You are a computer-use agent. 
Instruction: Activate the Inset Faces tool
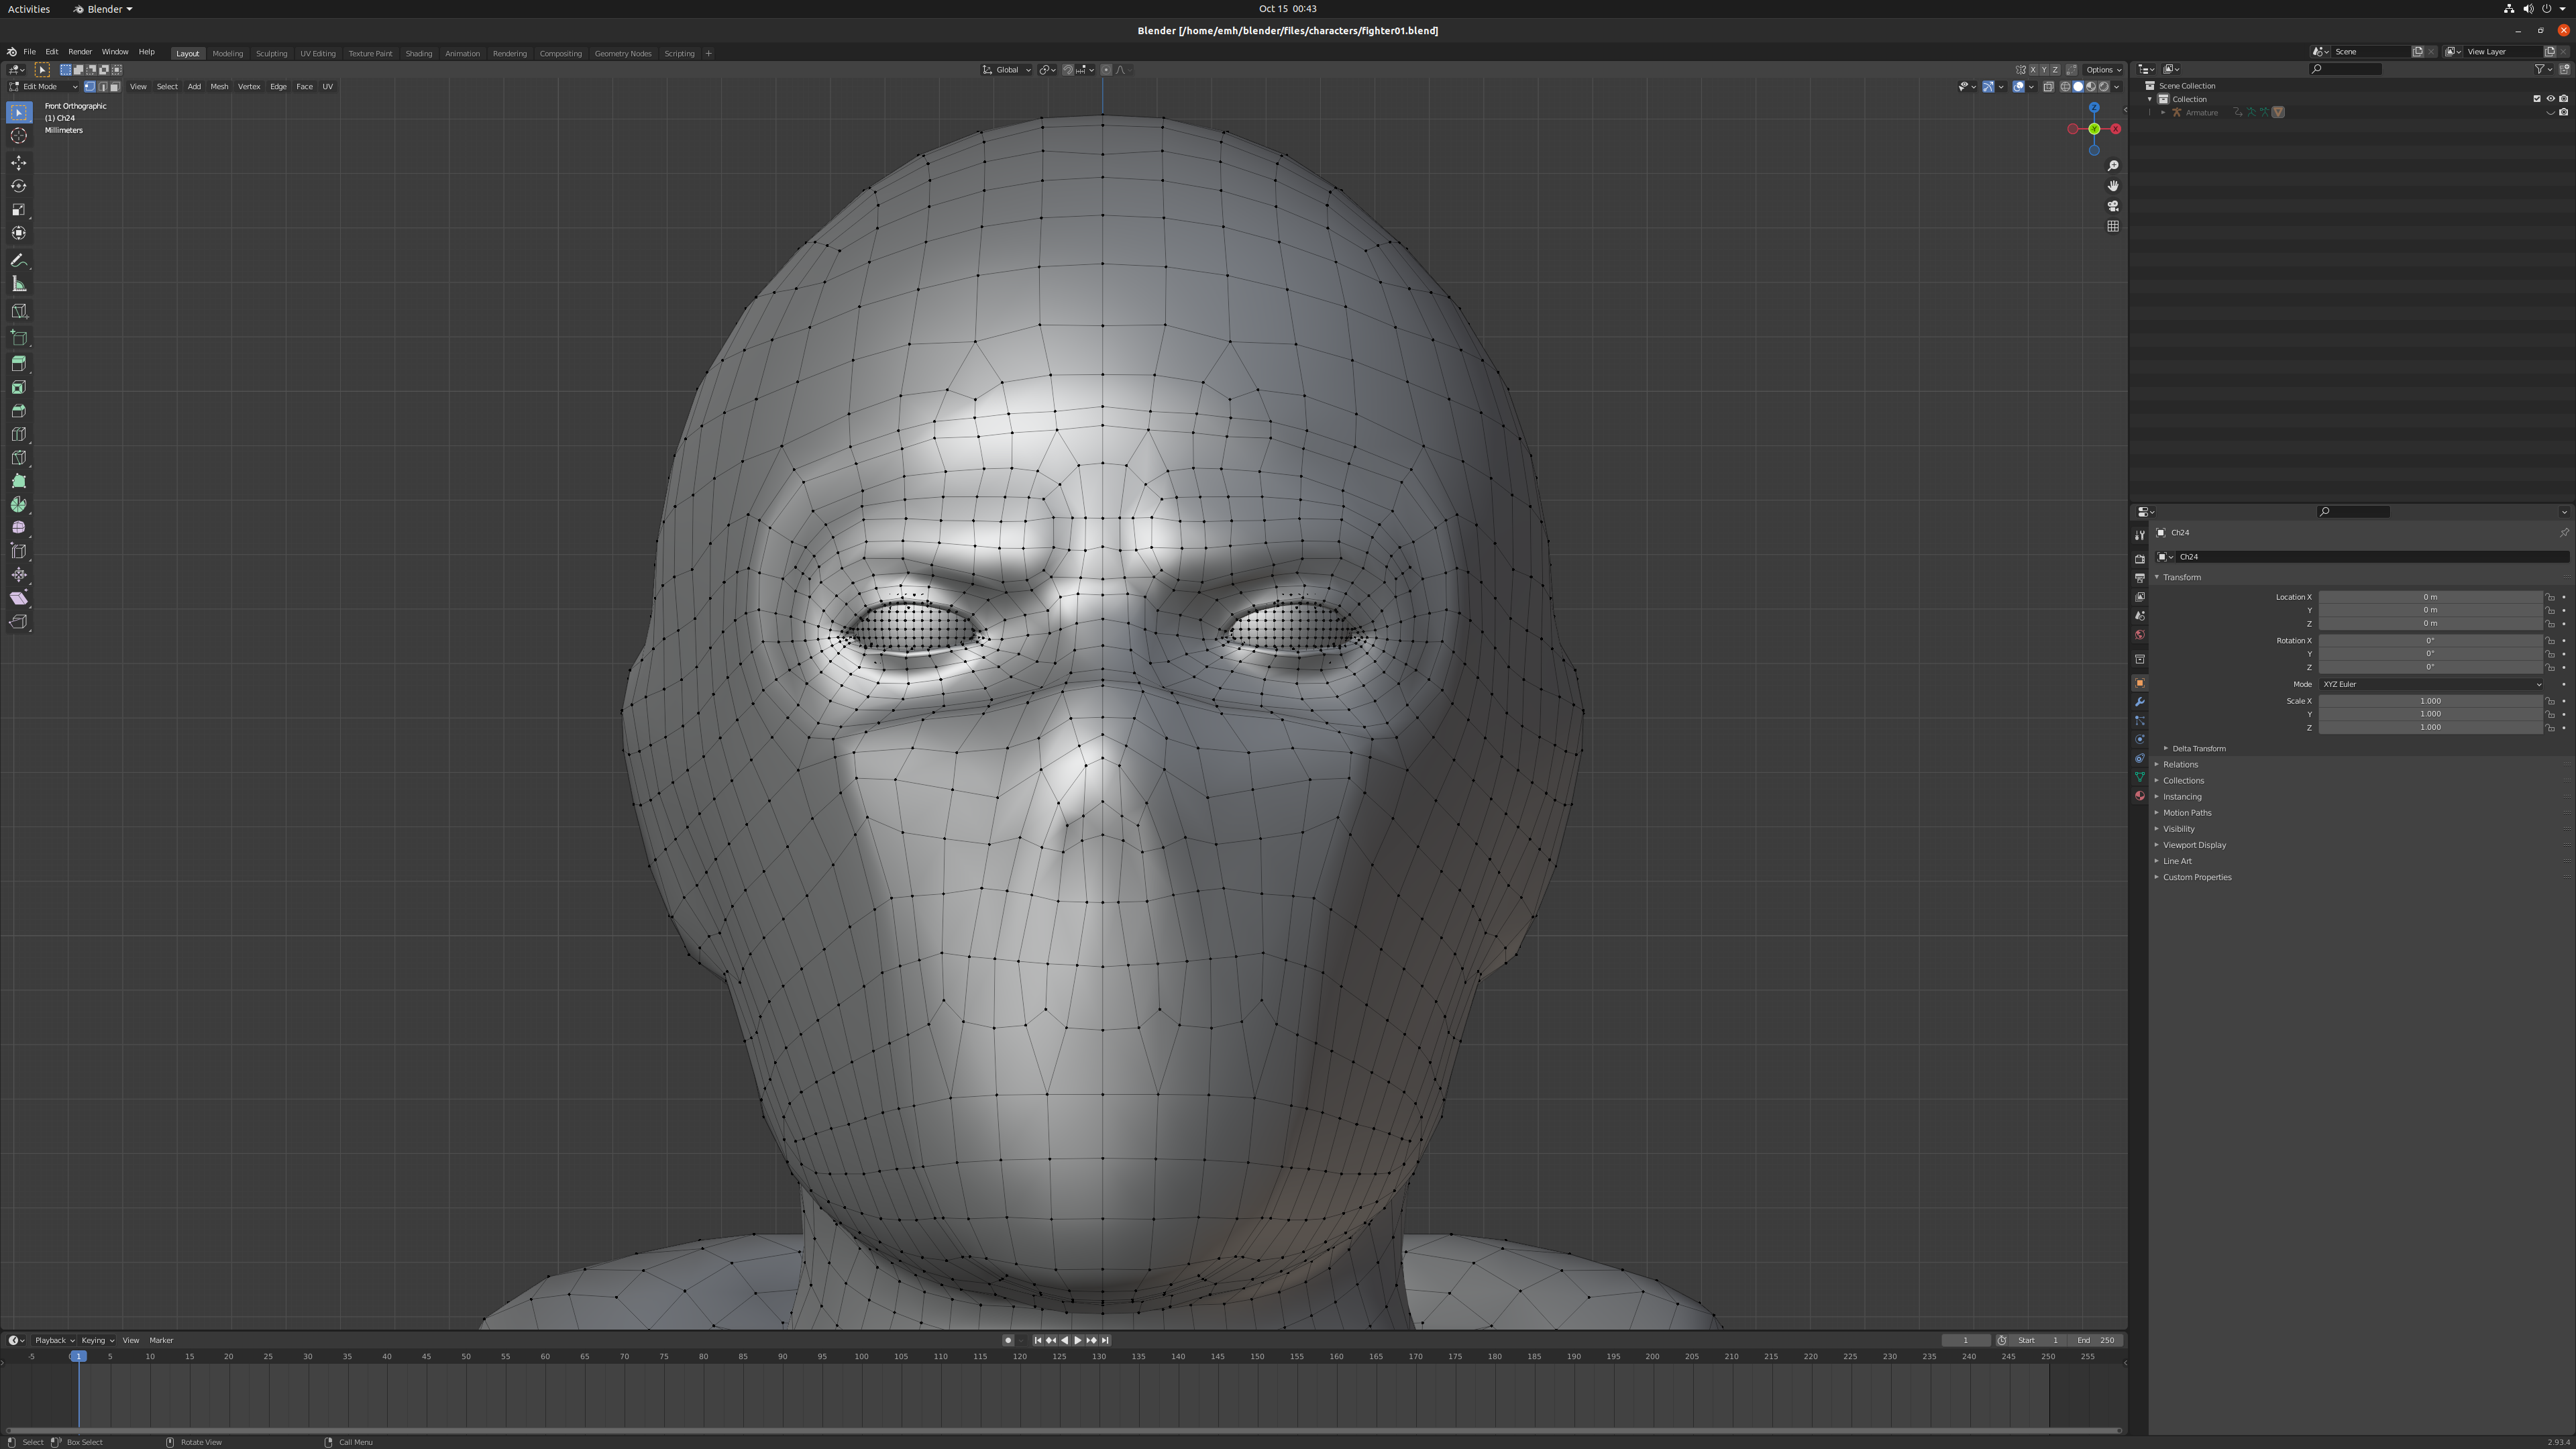tap(19, 387)
